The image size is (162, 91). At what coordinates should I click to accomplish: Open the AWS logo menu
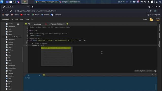click(x=158, y=19)
